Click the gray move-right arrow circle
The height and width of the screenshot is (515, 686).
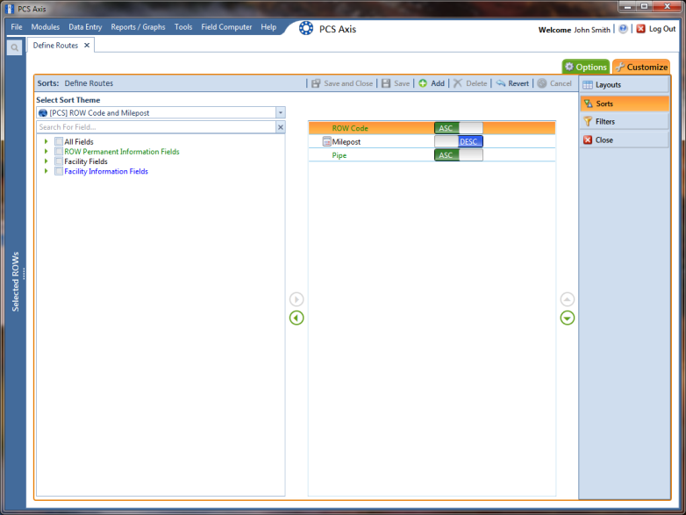tap(297, 299)
